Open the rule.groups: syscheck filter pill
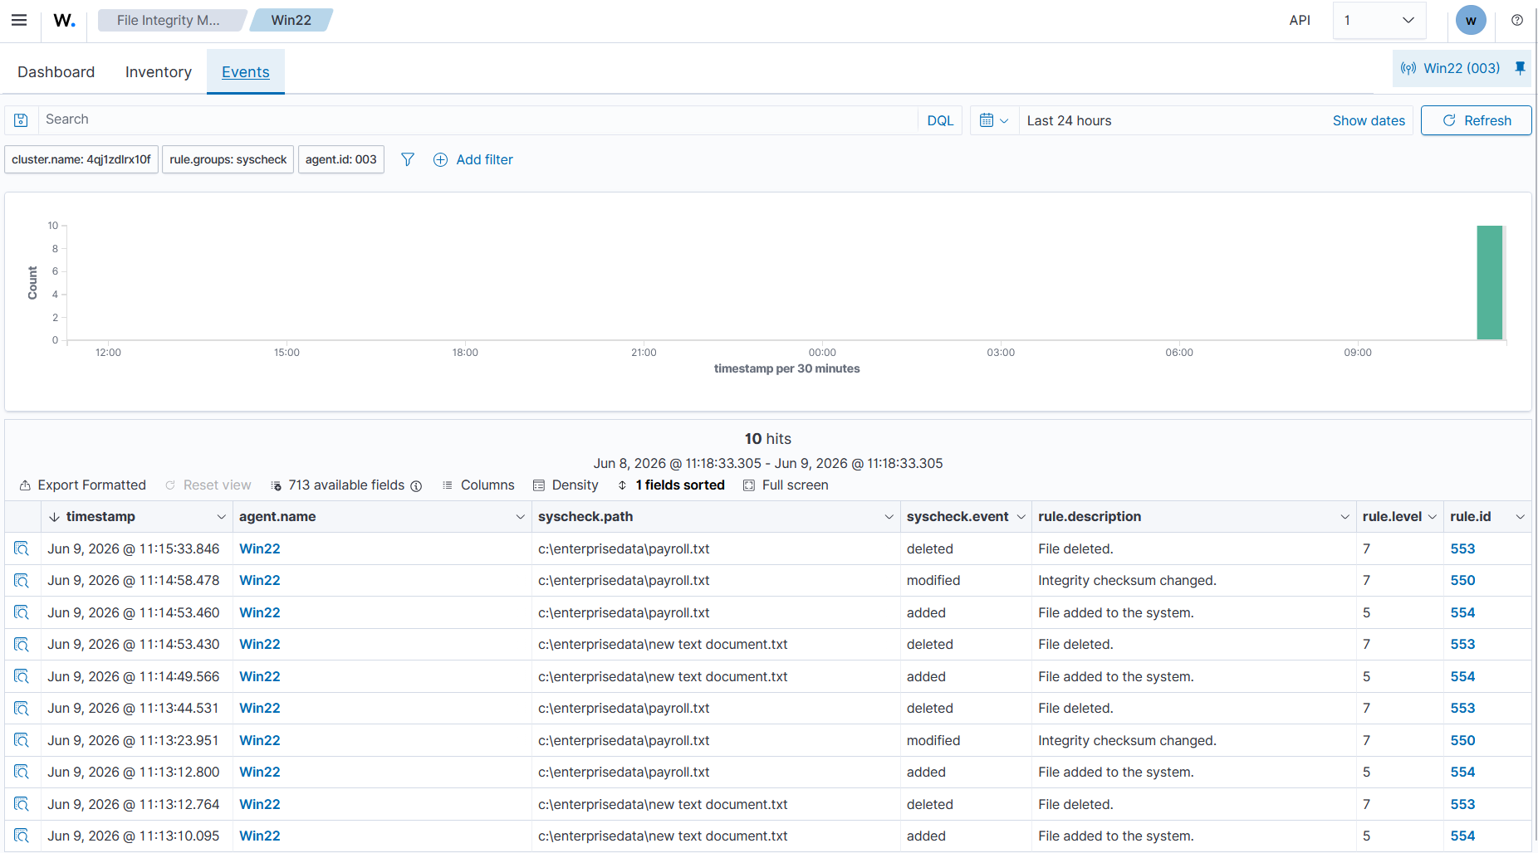The image size is (1538, 853). [x=228, y=159]
